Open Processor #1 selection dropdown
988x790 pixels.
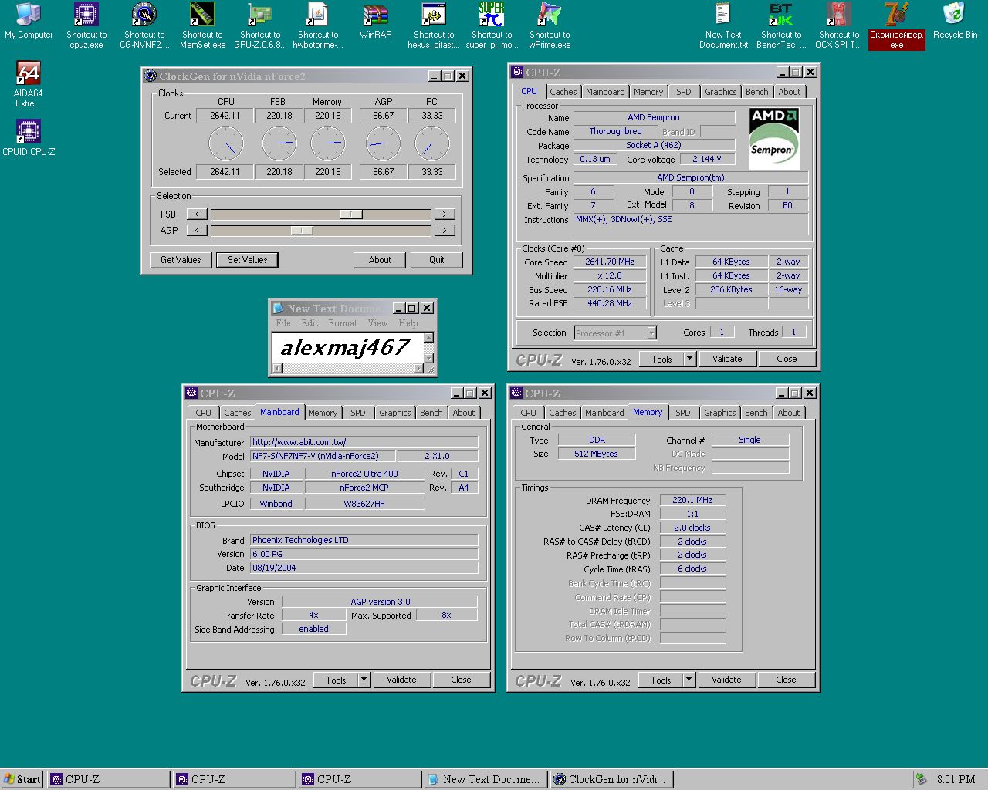pos(651,333)
